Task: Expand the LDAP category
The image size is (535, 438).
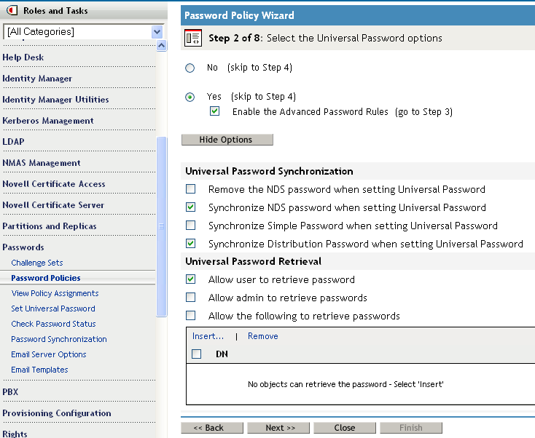Action: [x=13, y=142]
